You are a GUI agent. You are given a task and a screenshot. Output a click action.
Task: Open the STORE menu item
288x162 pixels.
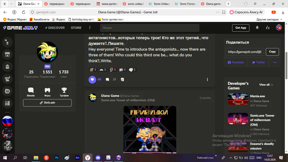tap(76, 28)
